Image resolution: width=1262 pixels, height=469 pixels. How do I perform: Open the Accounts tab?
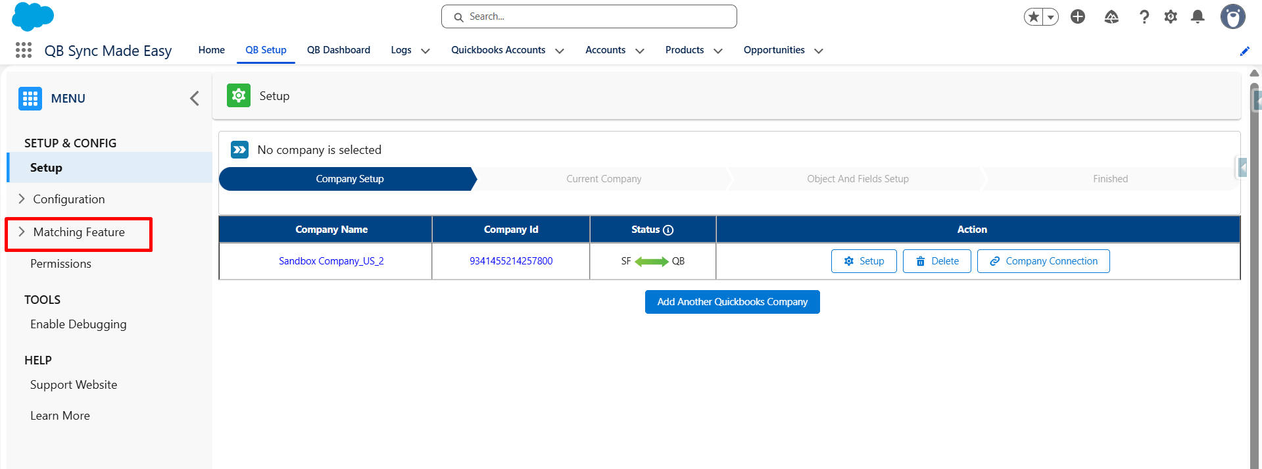pyautogui.click(x=605, y=50)
